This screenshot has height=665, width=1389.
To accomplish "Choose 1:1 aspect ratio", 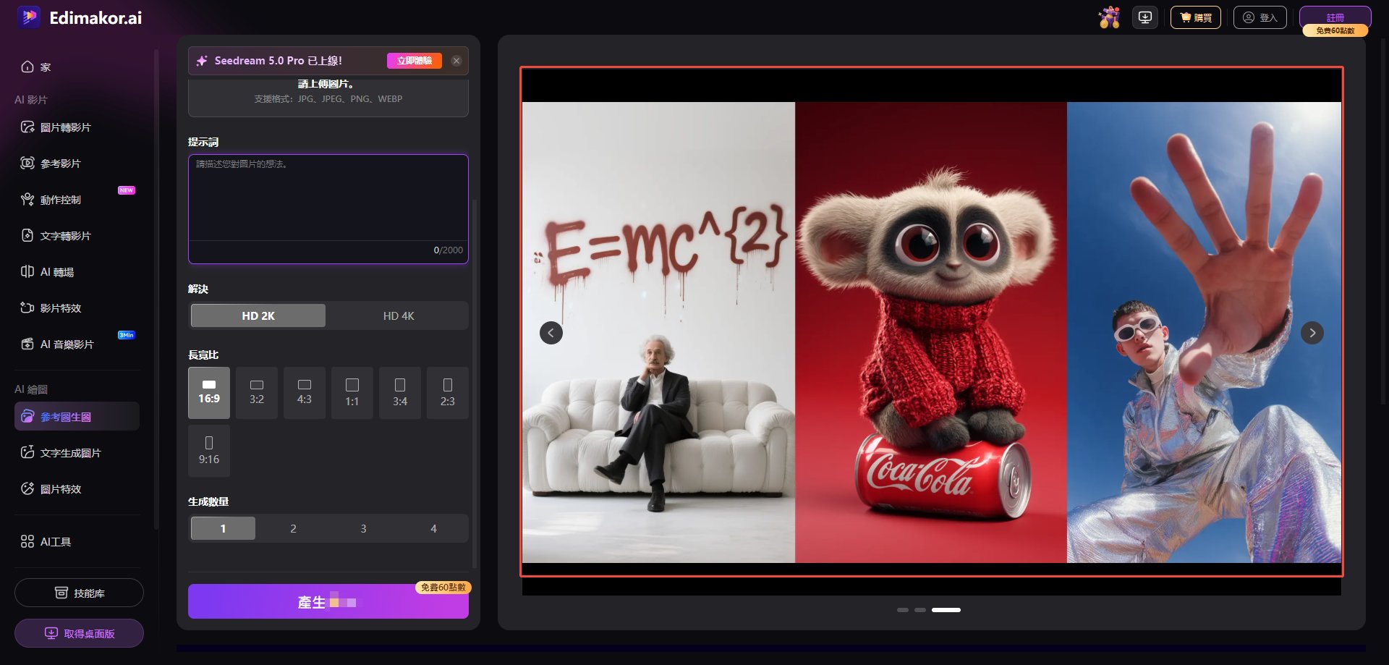I will point(352,393).
